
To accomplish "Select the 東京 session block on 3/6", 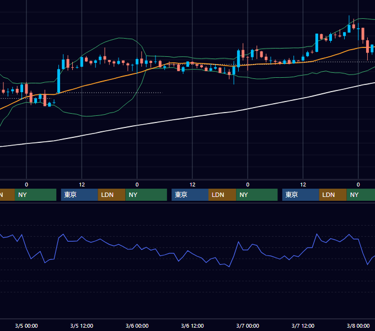I will (190, 195).
